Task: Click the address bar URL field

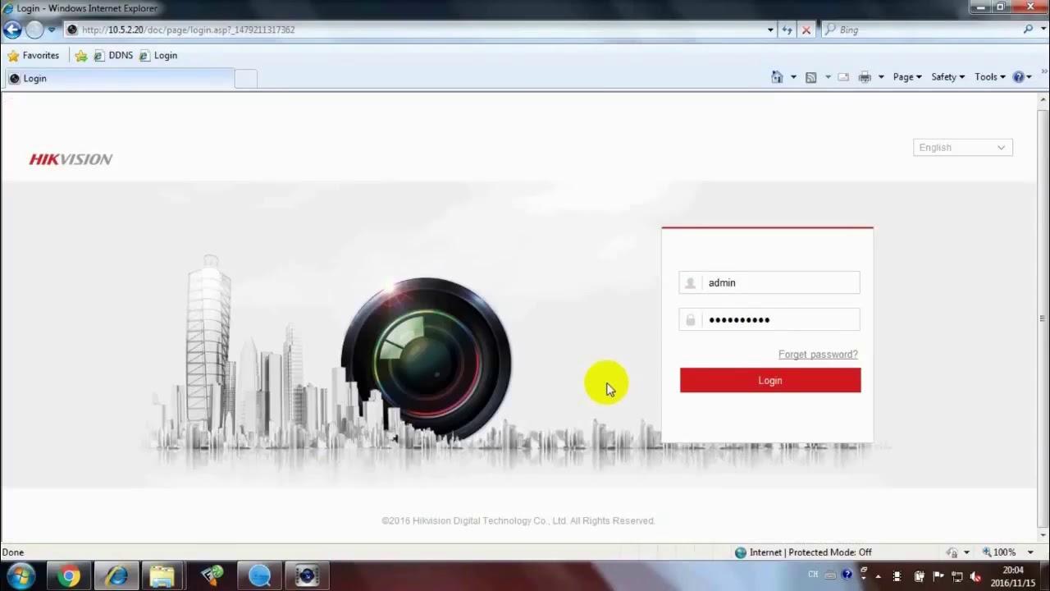Action: pyautogui.click(x=418, y=30)
